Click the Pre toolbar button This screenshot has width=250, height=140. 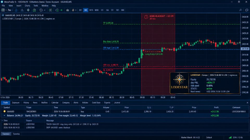tap(10, 10)
